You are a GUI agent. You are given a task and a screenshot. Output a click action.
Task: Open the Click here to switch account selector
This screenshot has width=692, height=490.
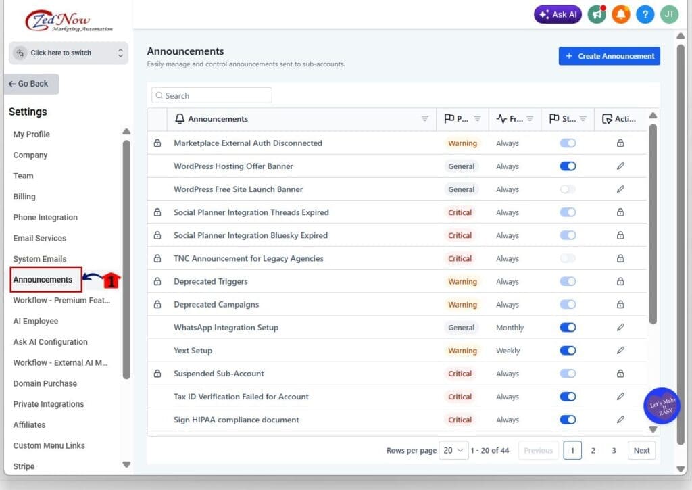coord(68,53)
